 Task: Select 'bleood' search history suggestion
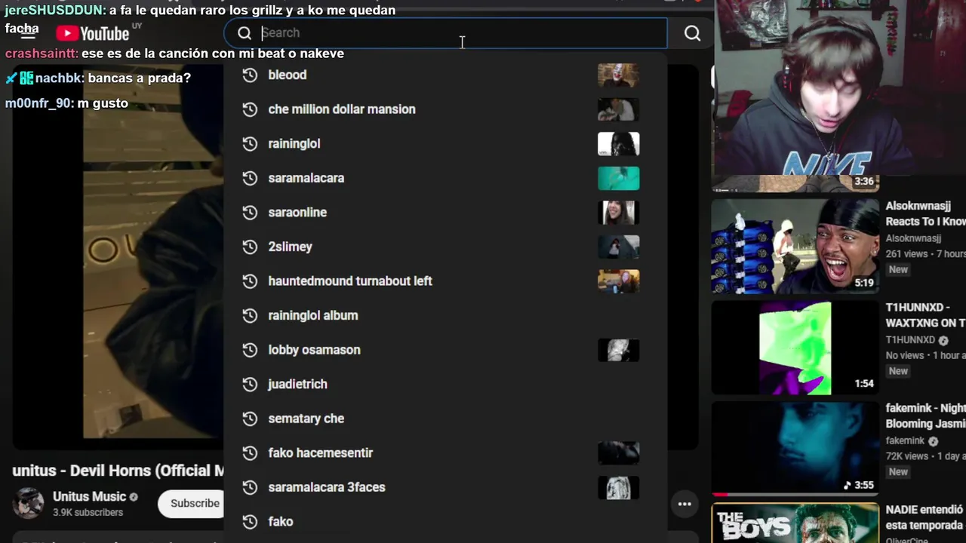tap(445, 75)
